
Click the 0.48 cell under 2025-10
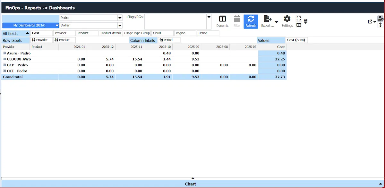tap(158, 53)
